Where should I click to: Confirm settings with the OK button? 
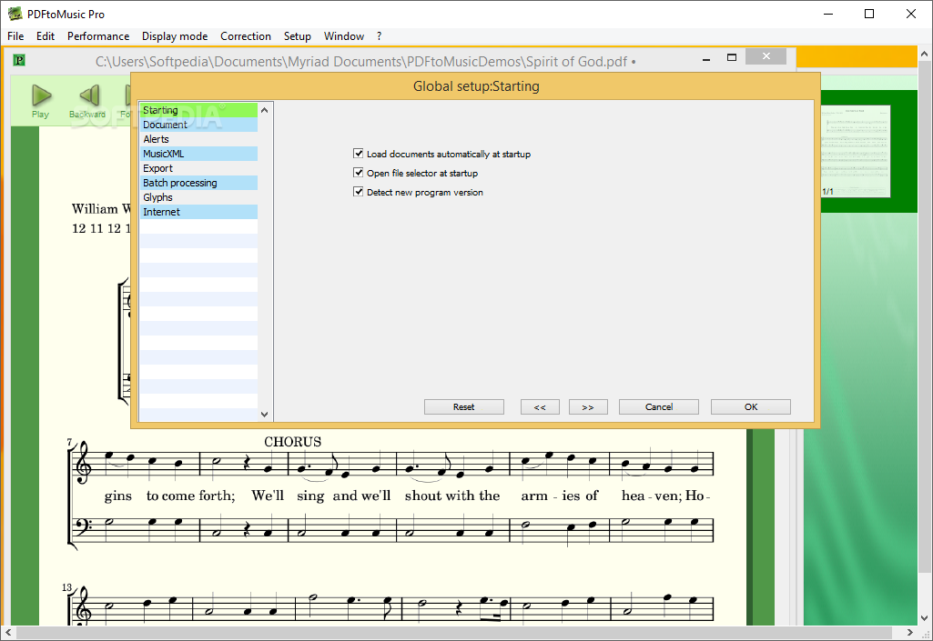click(x=750, y=407)
